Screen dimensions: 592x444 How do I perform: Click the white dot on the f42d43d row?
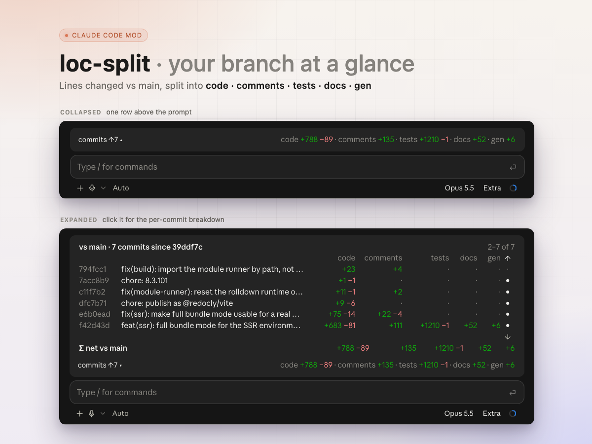click(508, 326)
